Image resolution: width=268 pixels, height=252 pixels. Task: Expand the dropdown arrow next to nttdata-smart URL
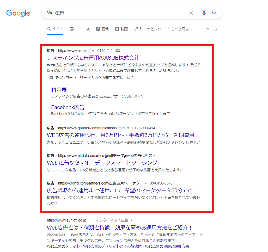pyautogui.click(x=155, y=156)
